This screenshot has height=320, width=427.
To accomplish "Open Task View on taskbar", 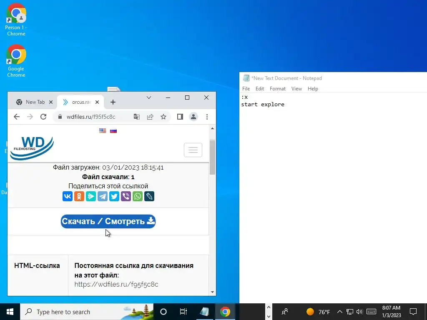I will (183, 312).
